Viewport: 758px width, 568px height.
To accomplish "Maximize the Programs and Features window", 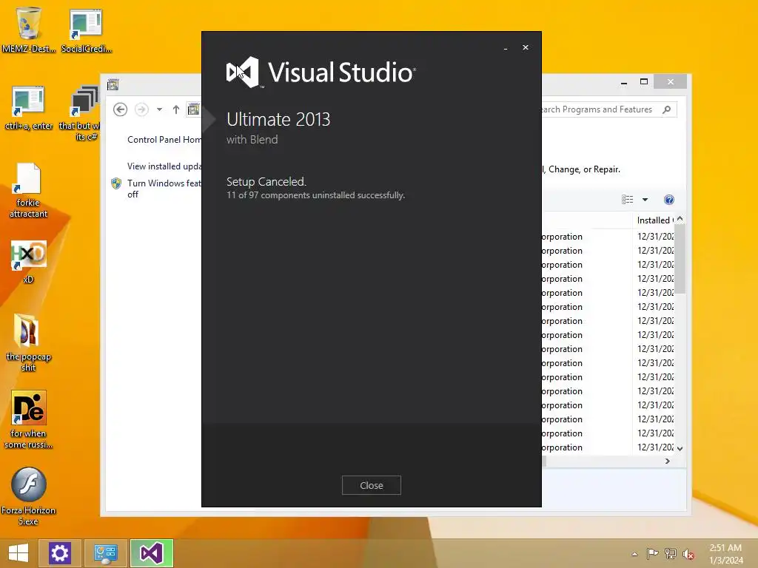I will point(644,81).
